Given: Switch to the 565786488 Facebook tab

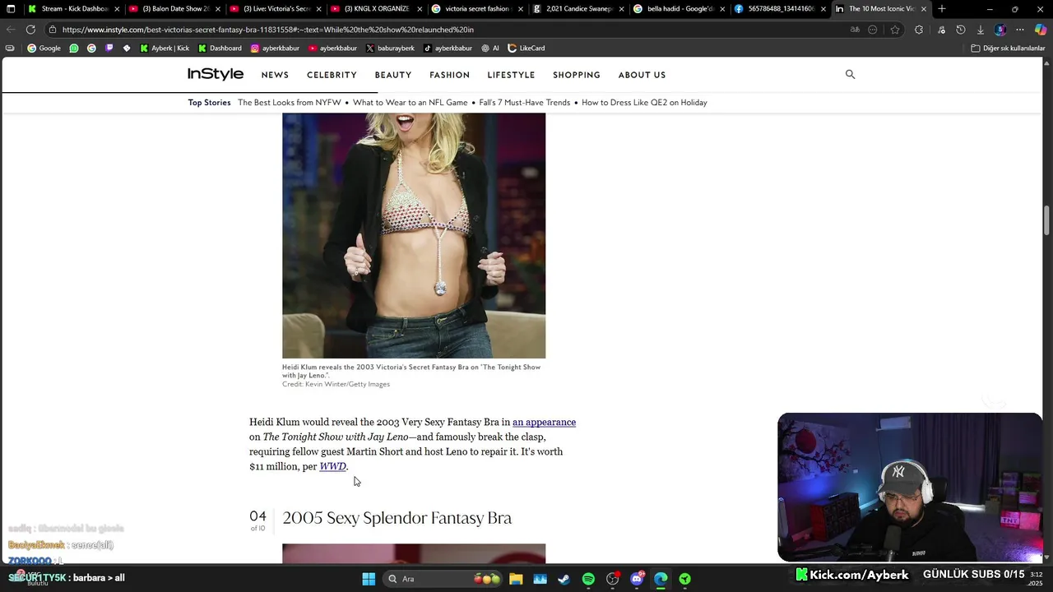Looking at the screenshot, I should point(779,9).
